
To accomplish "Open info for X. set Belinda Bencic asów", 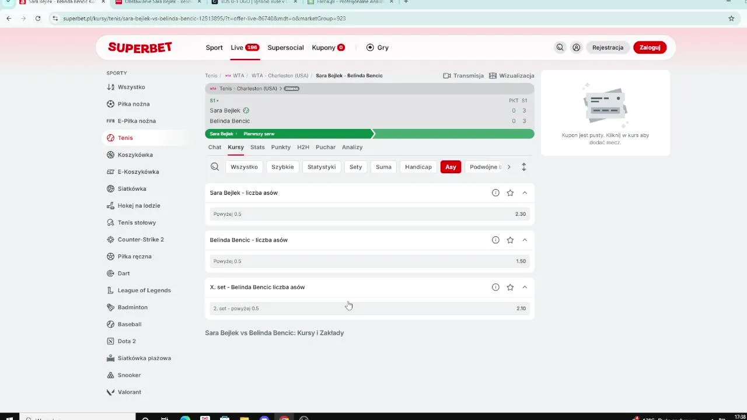I will click(x=495, y=288).
